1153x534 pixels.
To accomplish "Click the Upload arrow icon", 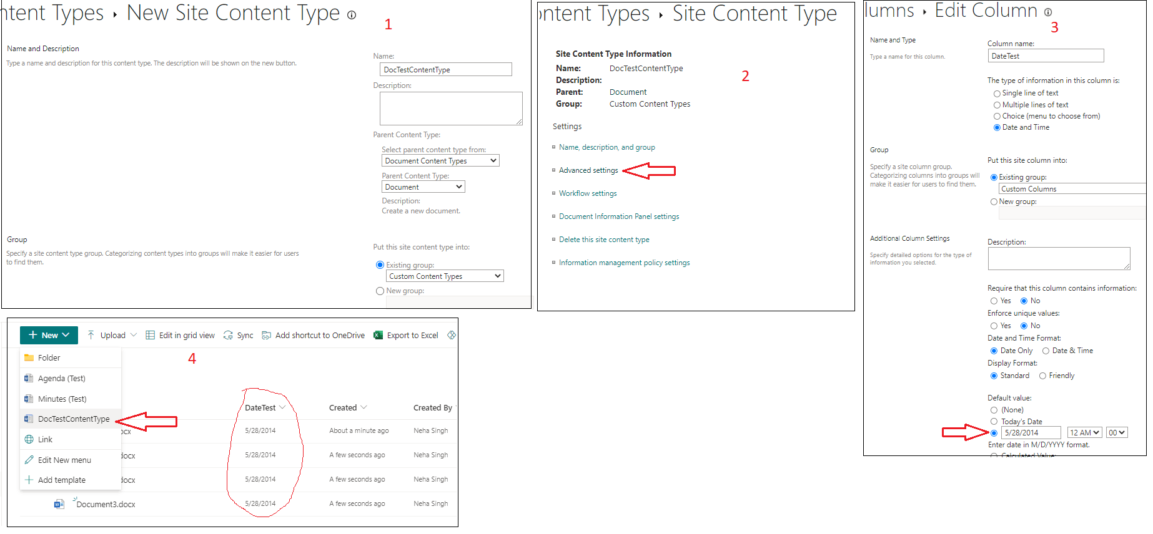I will pyautogui.click(x=91, y=335).
